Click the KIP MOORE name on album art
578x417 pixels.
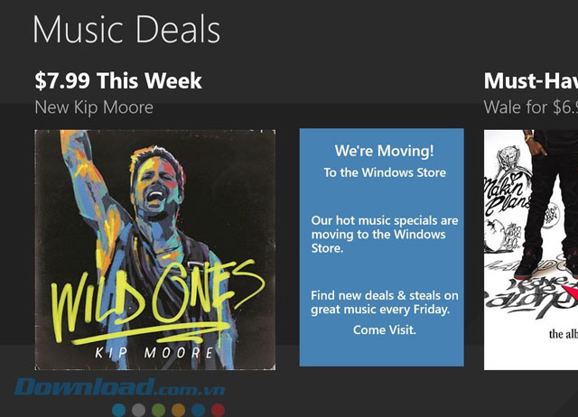coord(157,350)
